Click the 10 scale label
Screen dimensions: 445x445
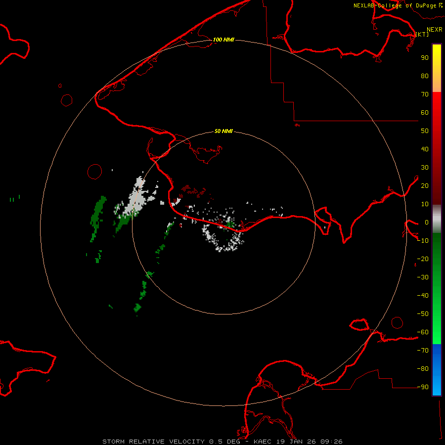[x=425, y=204]
